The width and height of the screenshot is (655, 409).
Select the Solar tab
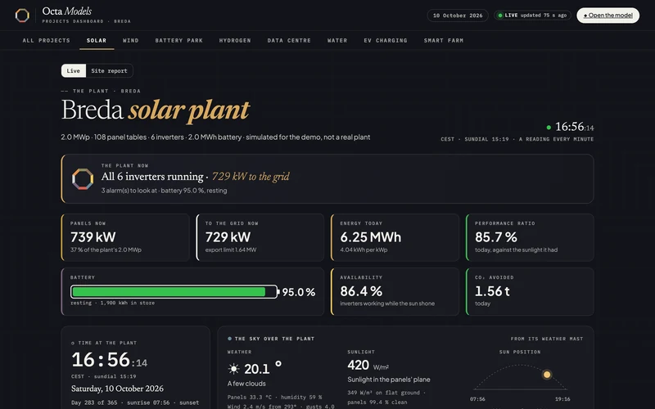pos(97,40)
